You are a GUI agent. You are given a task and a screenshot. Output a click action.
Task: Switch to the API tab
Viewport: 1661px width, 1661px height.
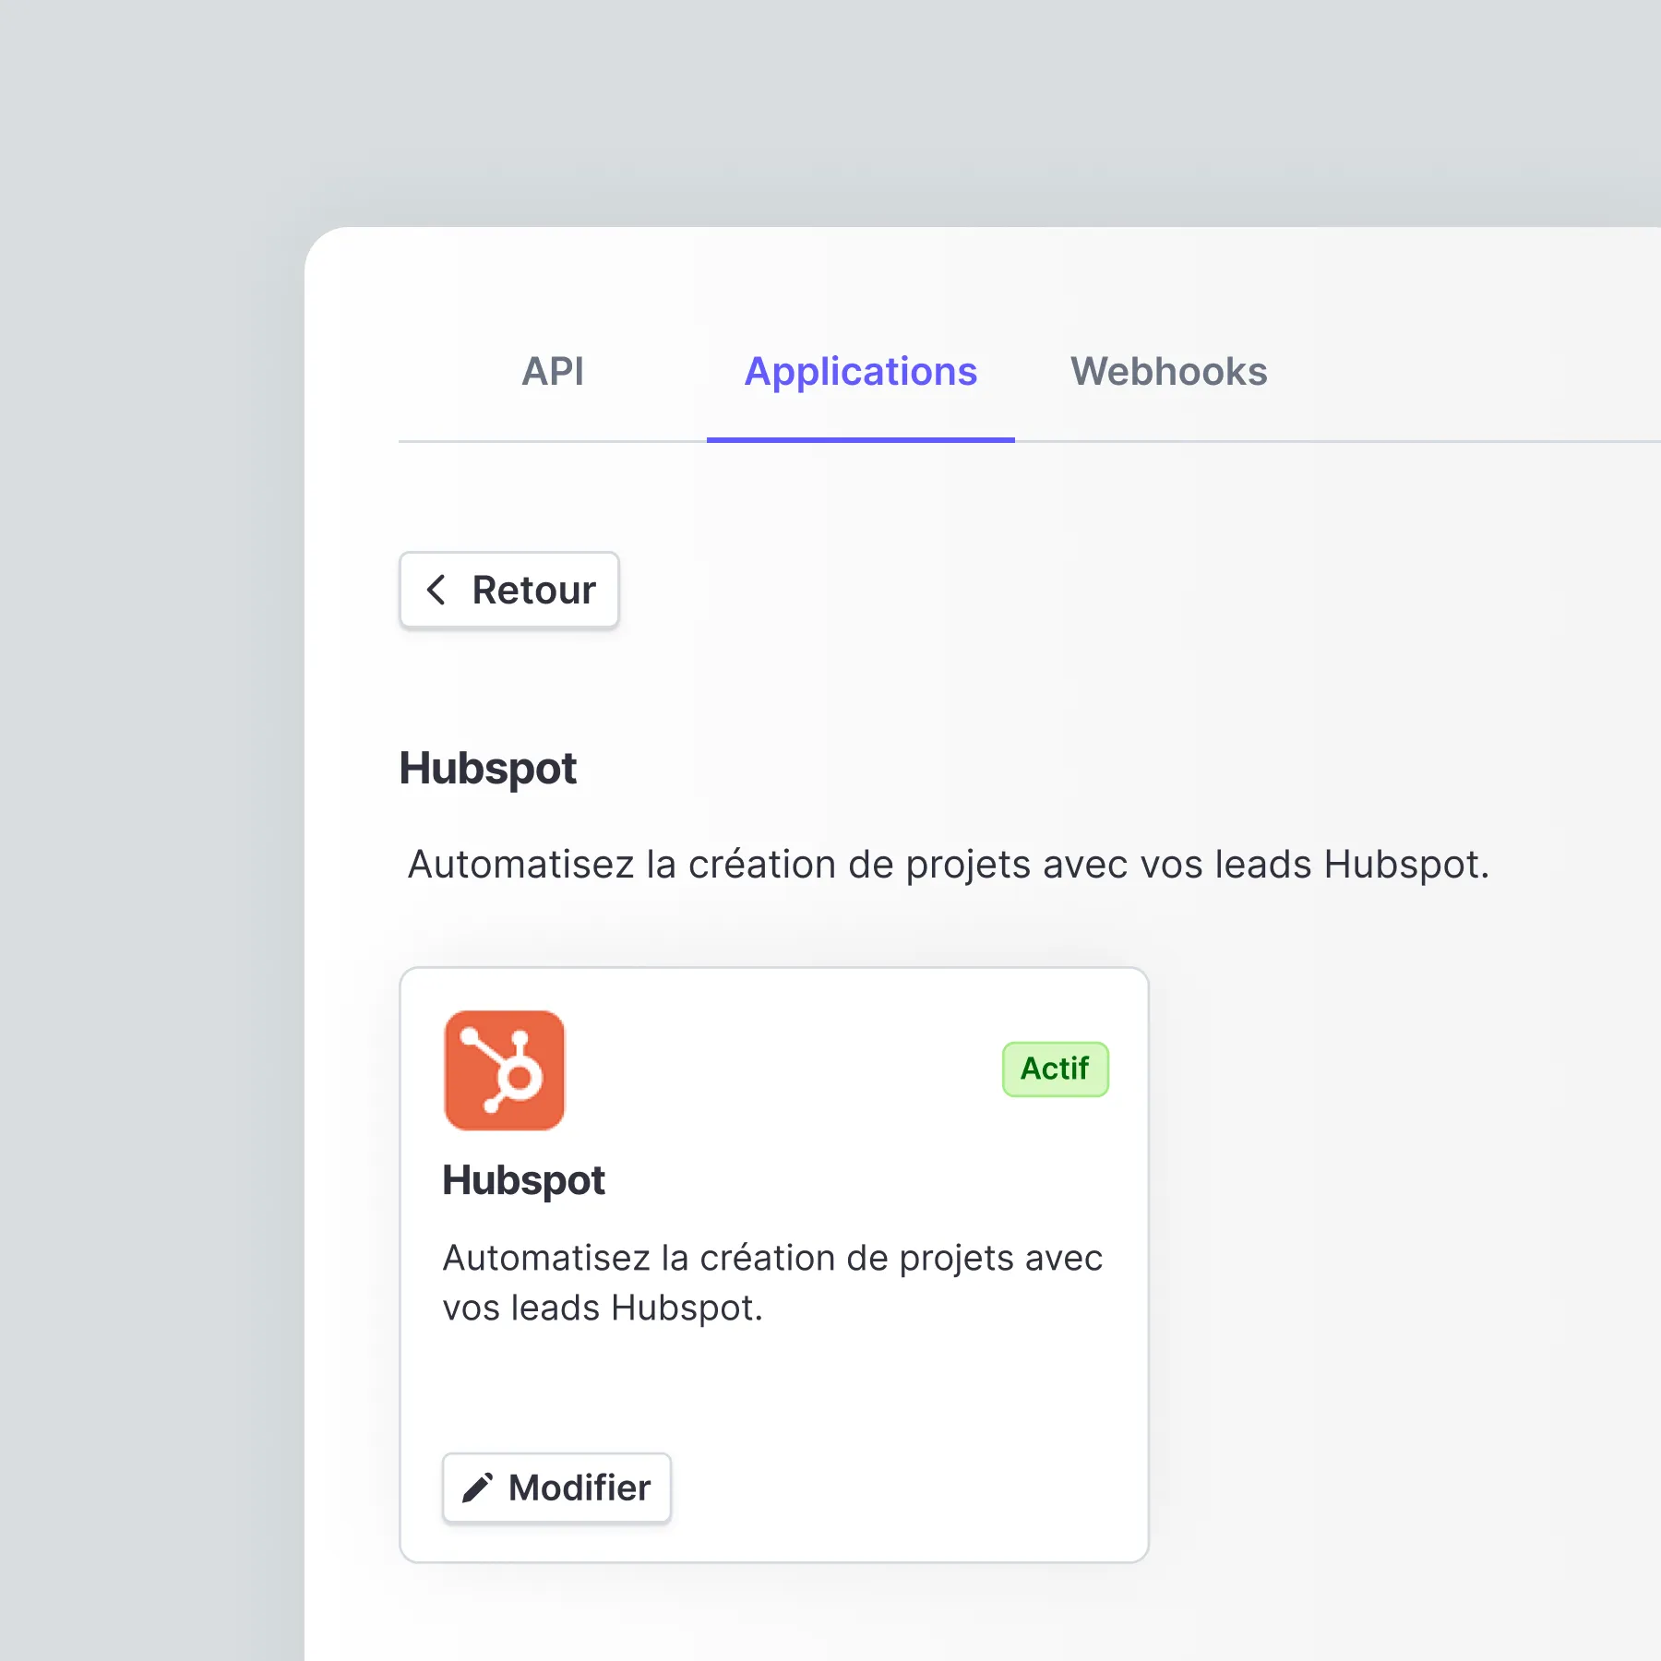point(553,372)
